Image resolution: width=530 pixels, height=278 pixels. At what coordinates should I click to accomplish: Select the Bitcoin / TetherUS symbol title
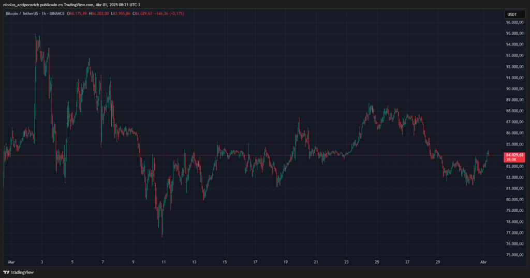tap(22, 13)
